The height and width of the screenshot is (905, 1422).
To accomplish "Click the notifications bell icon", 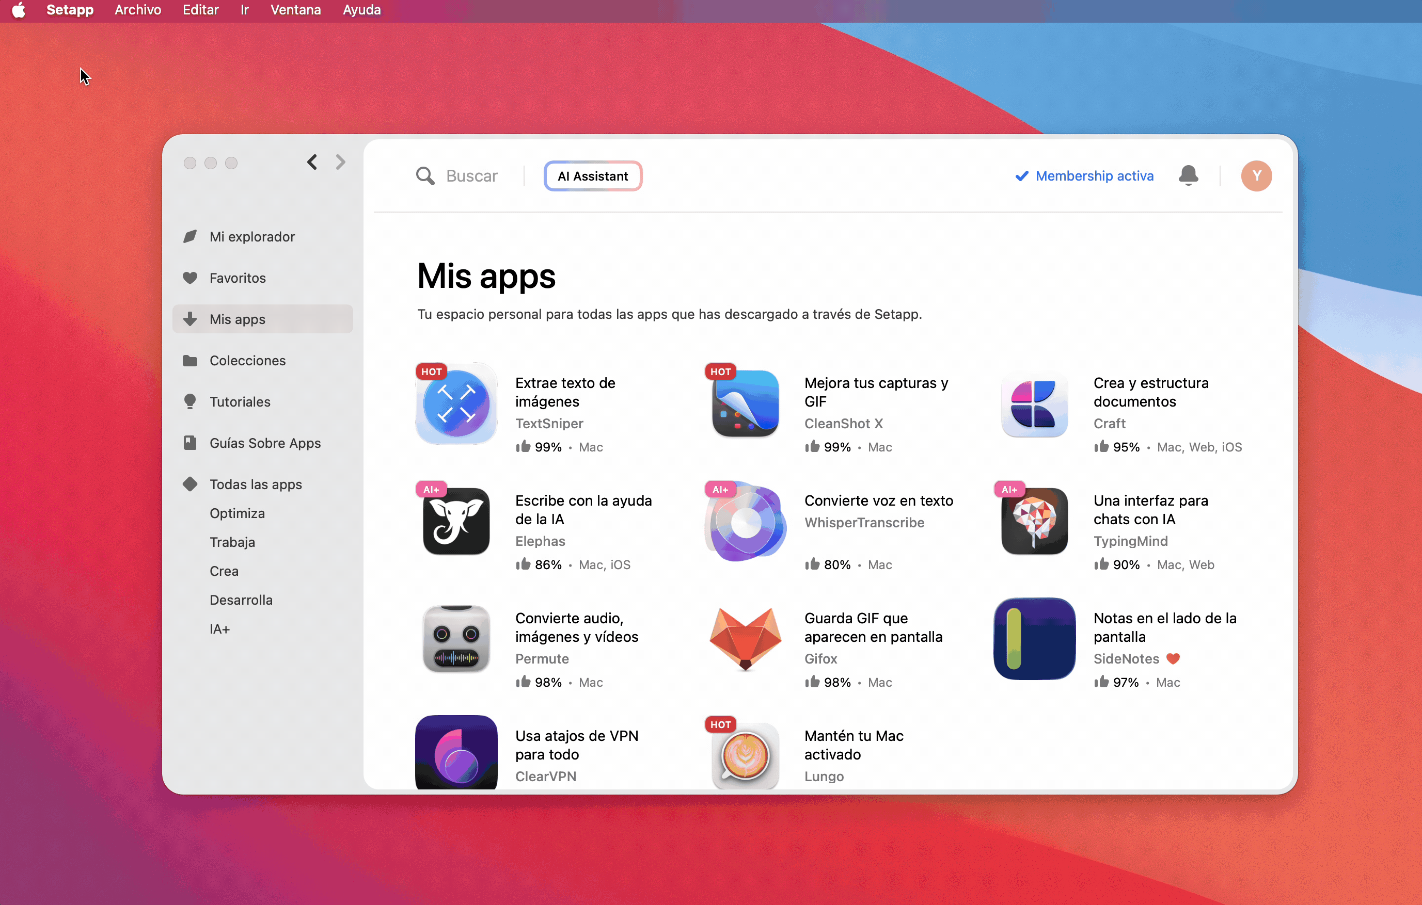I will coord(1188,176).
